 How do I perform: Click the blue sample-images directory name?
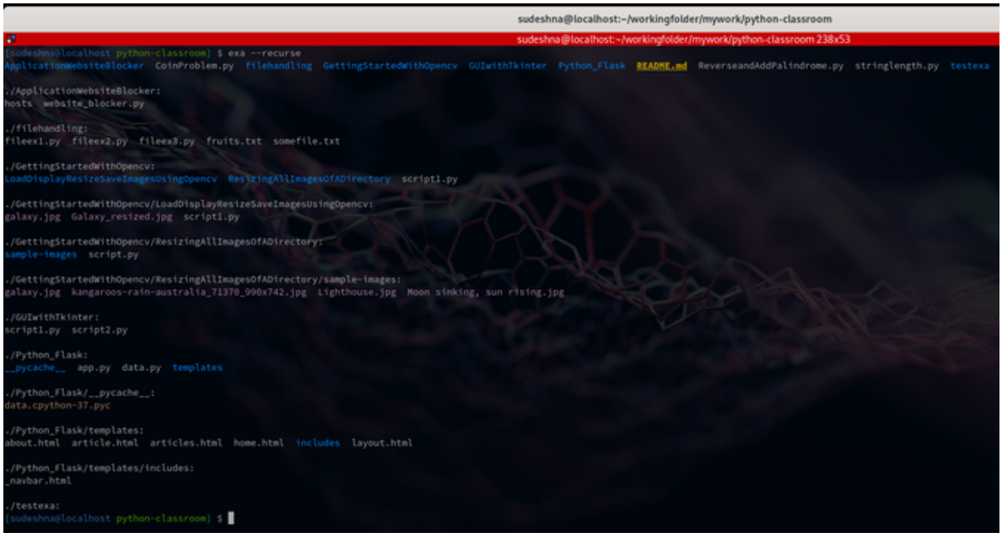pos(40,255)
